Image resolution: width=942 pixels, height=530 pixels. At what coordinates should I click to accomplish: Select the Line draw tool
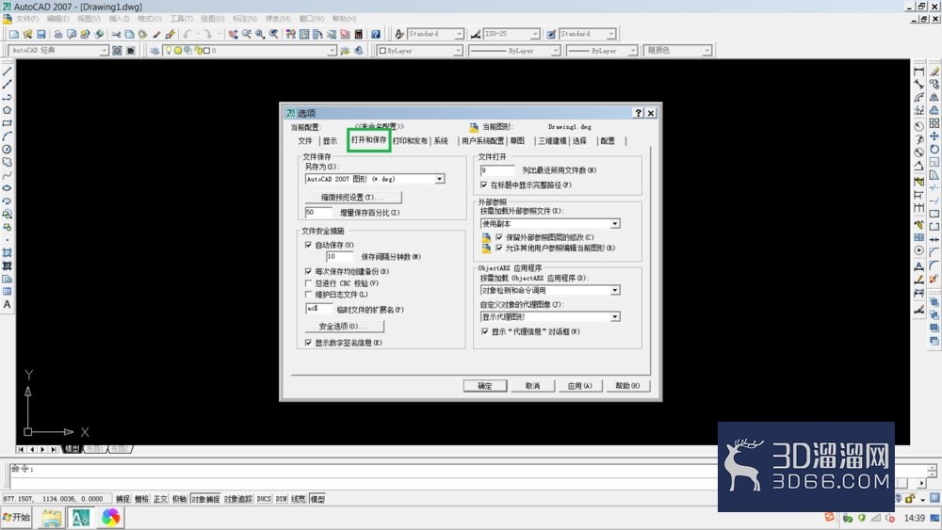(8, 72)
